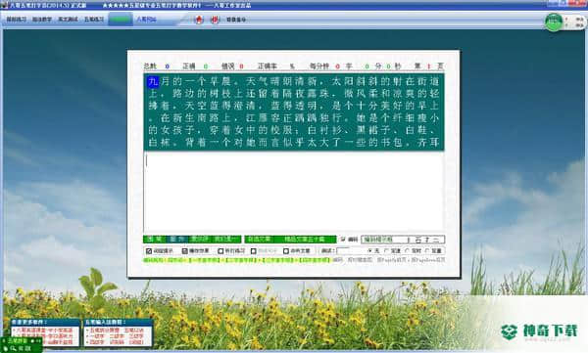588x353 pixels.
Task: Click the 每分钟 speed label
Action: 319,66
